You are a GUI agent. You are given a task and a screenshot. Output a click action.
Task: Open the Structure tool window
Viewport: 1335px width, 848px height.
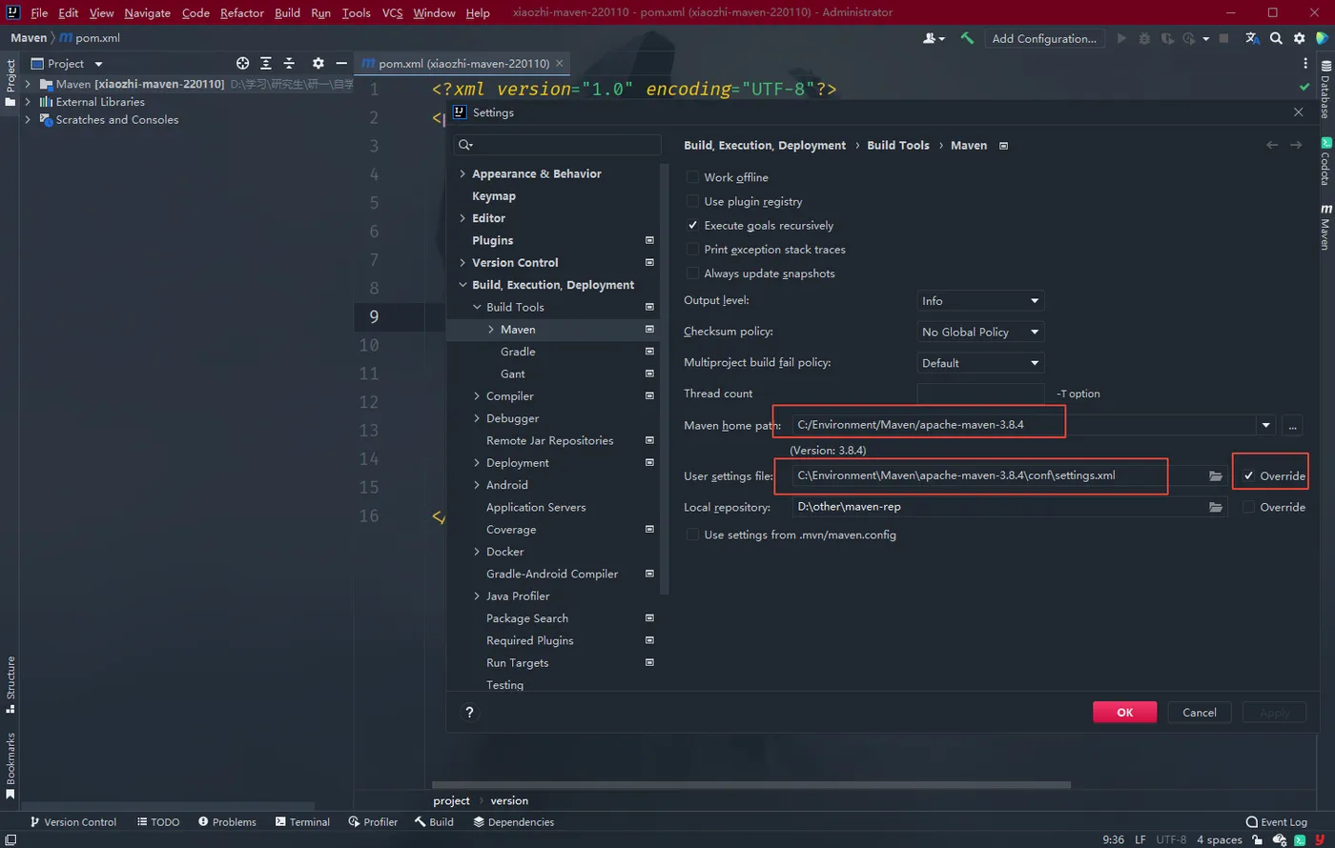click(10, 684)
